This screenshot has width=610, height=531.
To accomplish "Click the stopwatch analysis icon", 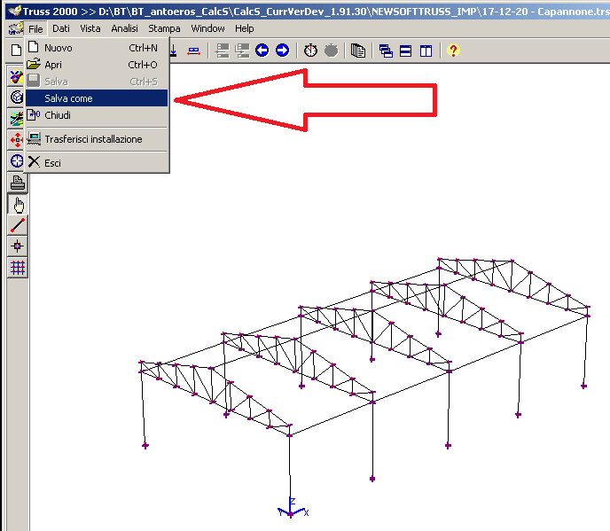I will point(311,51).
